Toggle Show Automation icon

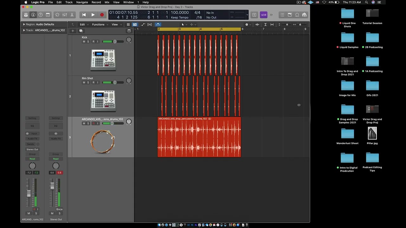(x=143, y=24)
